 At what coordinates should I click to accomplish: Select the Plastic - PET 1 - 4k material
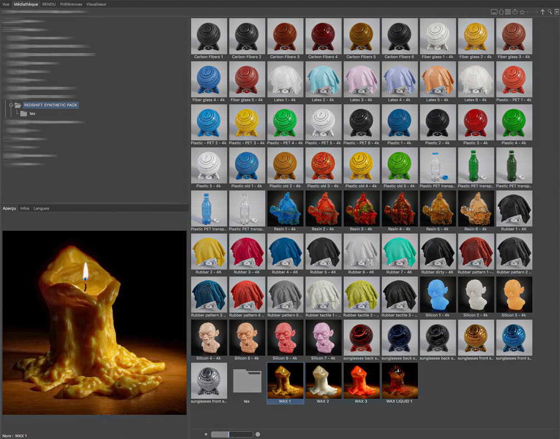point(514,82)
